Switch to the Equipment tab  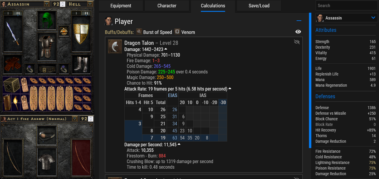(x=121, y=6)
